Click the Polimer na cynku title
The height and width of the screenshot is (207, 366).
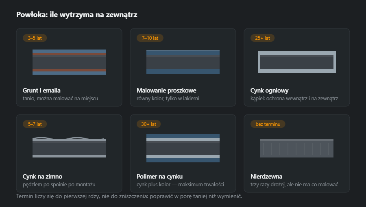tap(160, 177)
